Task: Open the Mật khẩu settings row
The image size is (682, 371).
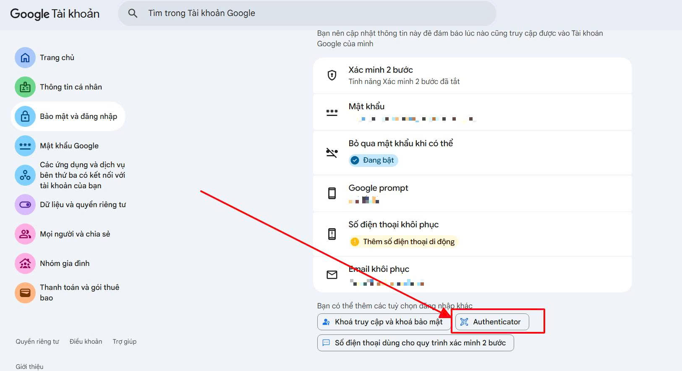Action: tap(472, 112)
